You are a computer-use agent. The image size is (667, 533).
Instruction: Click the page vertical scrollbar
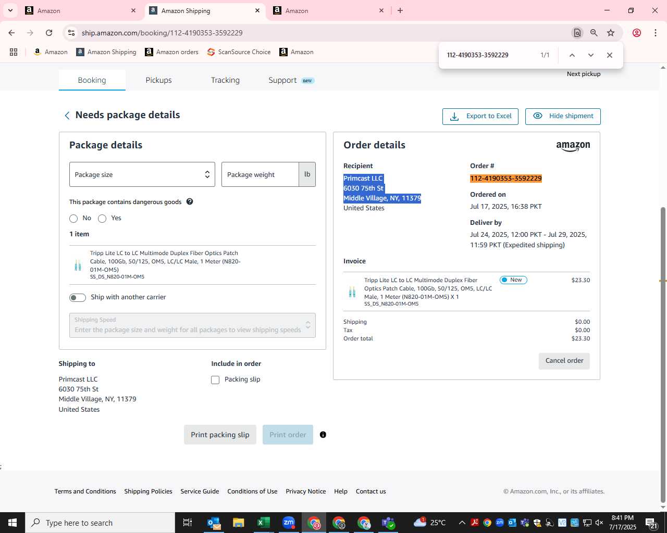click(663, 354)
